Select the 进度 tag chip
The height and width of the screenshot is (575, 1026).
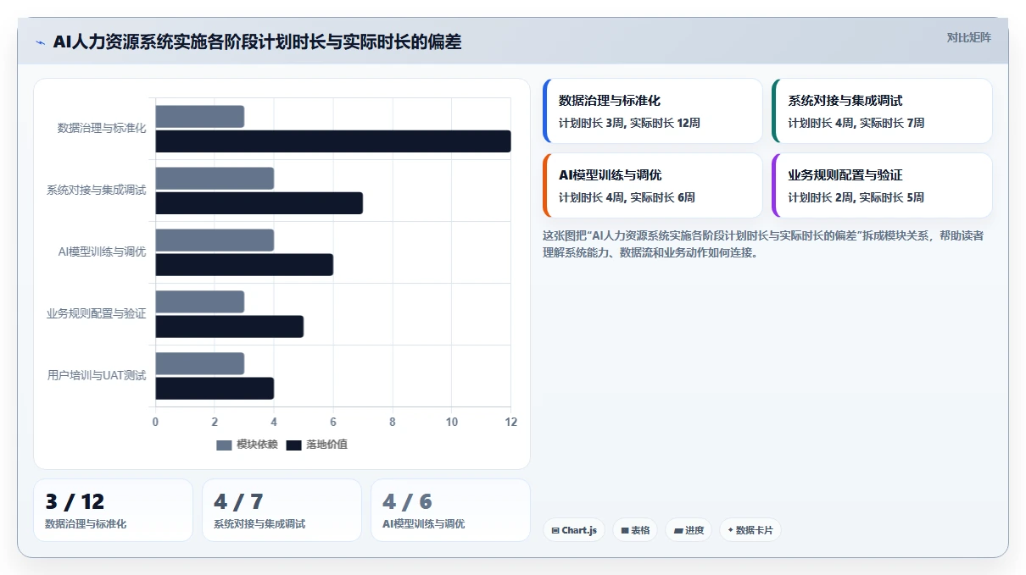[689, 530]
